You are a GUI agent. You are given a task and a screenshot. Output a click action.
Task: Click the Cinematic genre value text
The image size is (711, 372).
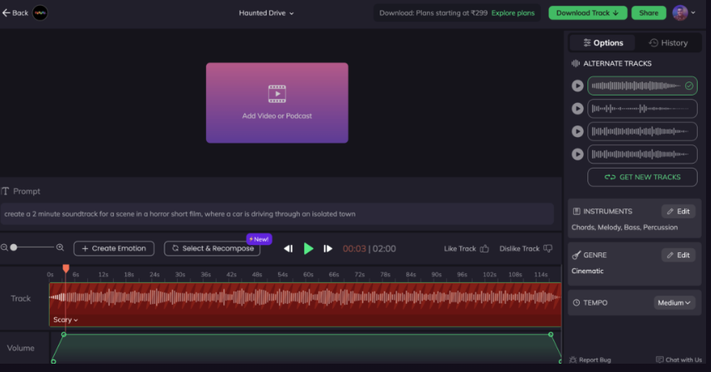coord(587,271)
